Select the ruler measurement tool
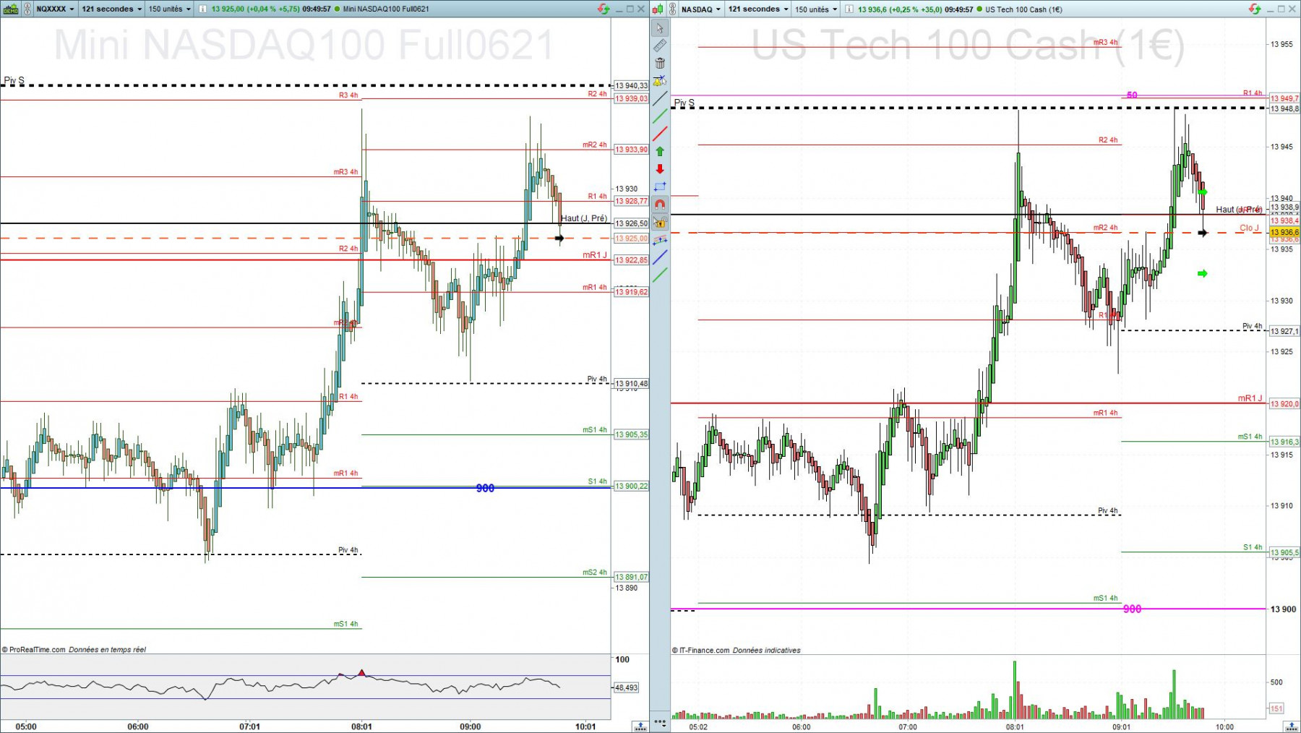The width and height of the screenshot is (1301, 733). click(x=659, y=46)
